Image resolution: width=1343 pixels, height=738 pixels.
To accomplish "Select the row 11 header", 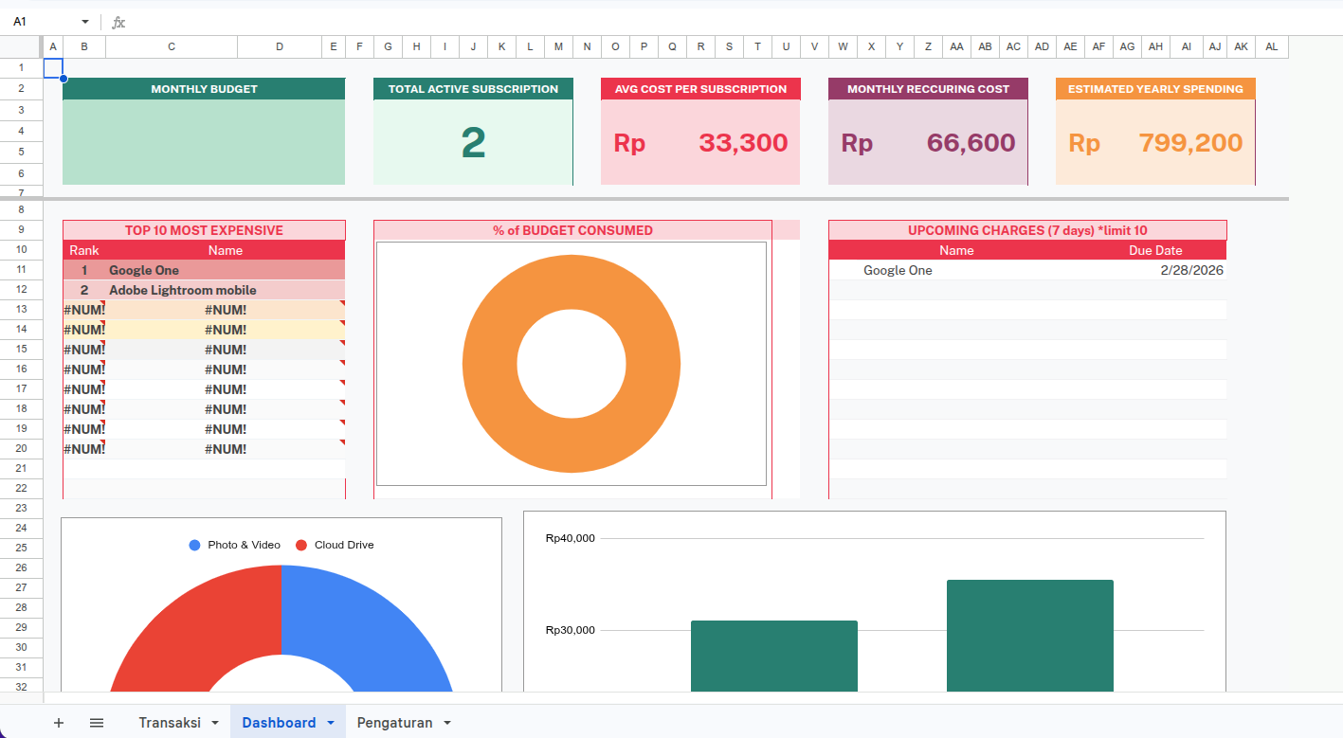I will (21, 270).
